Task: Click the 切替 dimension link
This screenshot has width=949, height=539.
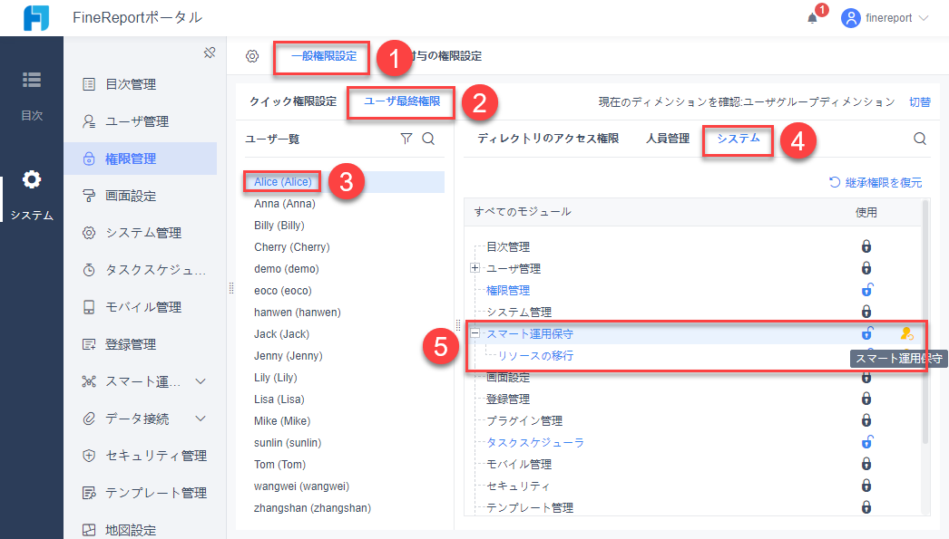Action: pos(920,102)
